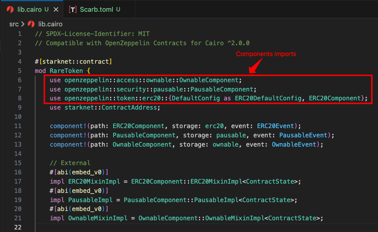Select the lib.cairo tab

point(28,9)
